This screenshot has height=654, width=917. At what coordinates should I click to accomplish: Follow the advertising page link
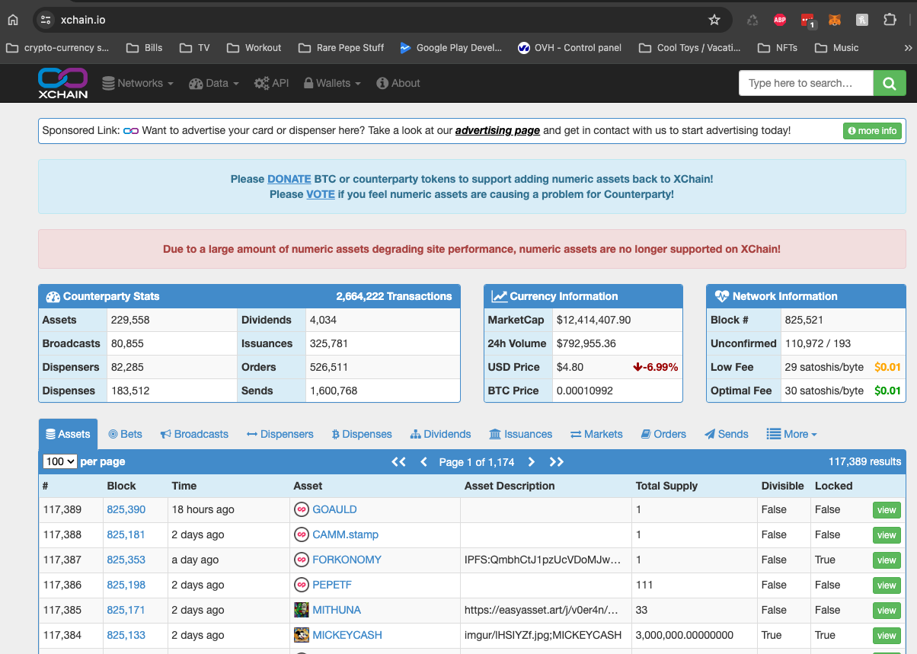click(x=497, y=130)
